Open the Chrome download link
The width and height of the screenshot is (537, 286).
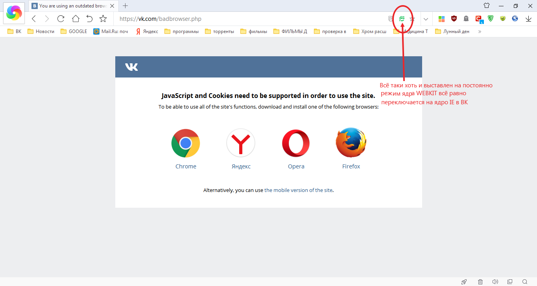click(x=186, y=166)
